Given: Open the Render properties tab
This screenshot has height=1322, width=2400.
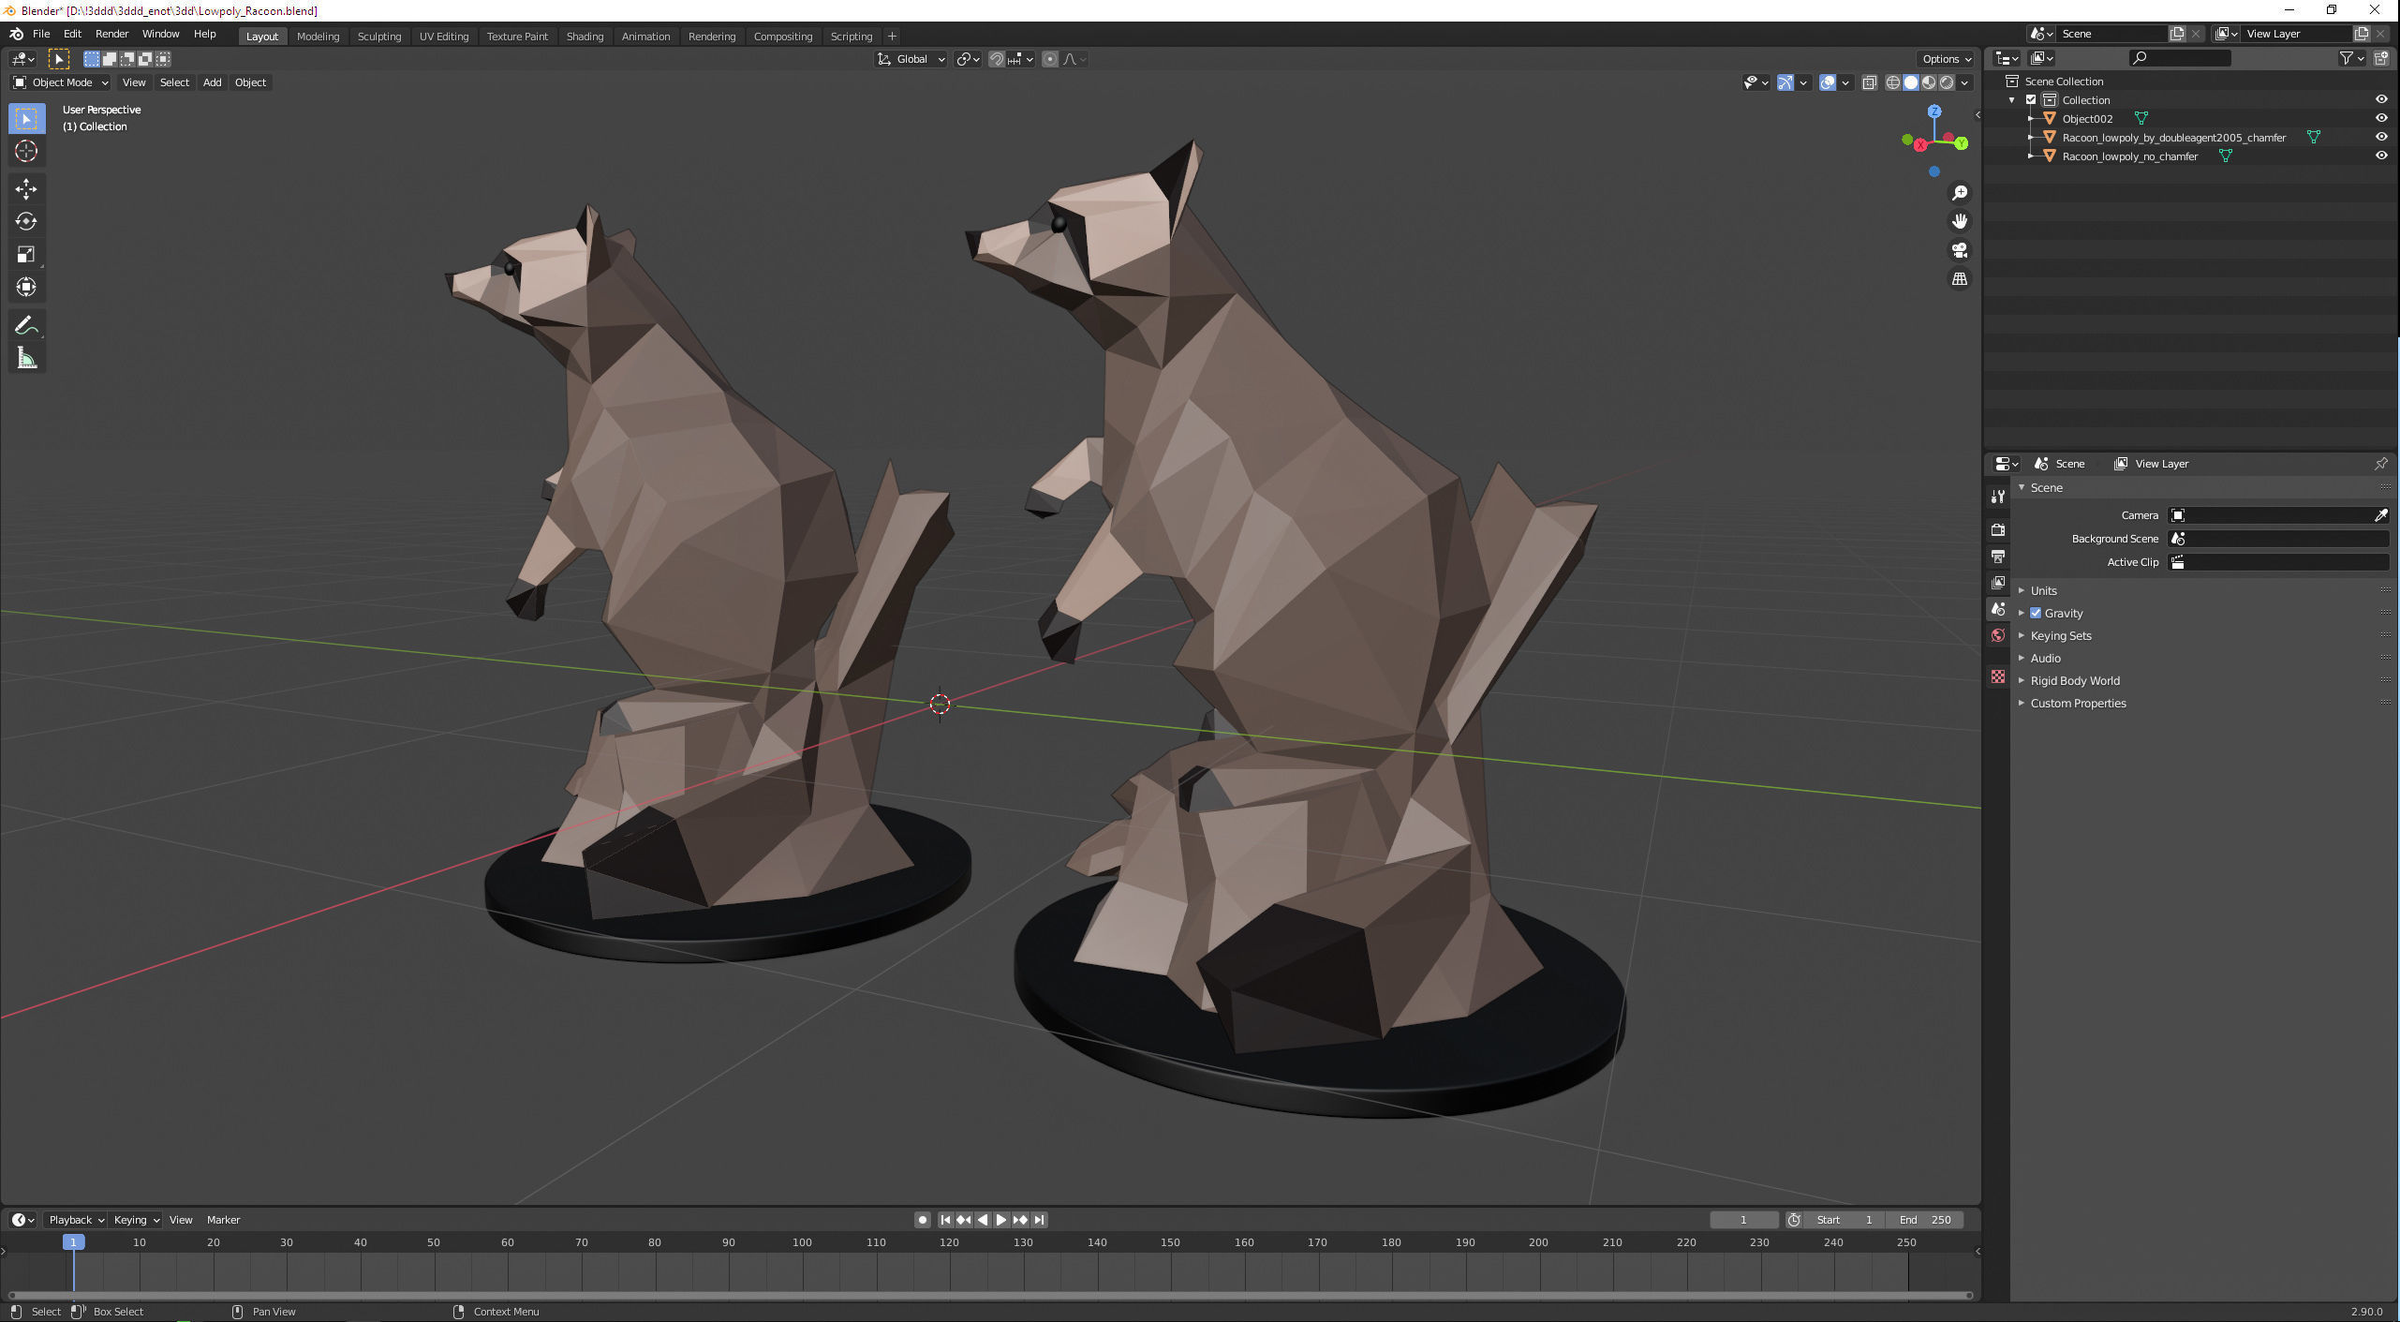Looking at the screenshot, I should [1998, 529].
